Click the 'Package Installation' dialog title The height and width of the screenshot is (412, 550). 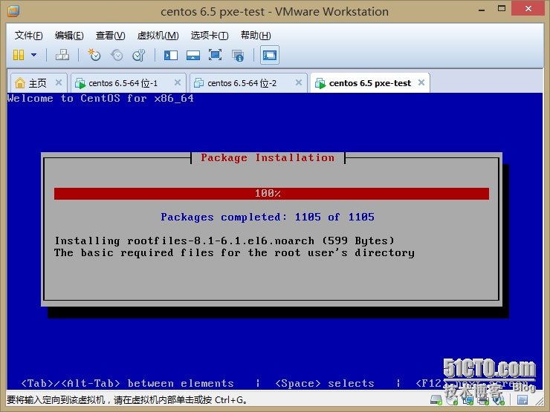[x=268, y=157]
